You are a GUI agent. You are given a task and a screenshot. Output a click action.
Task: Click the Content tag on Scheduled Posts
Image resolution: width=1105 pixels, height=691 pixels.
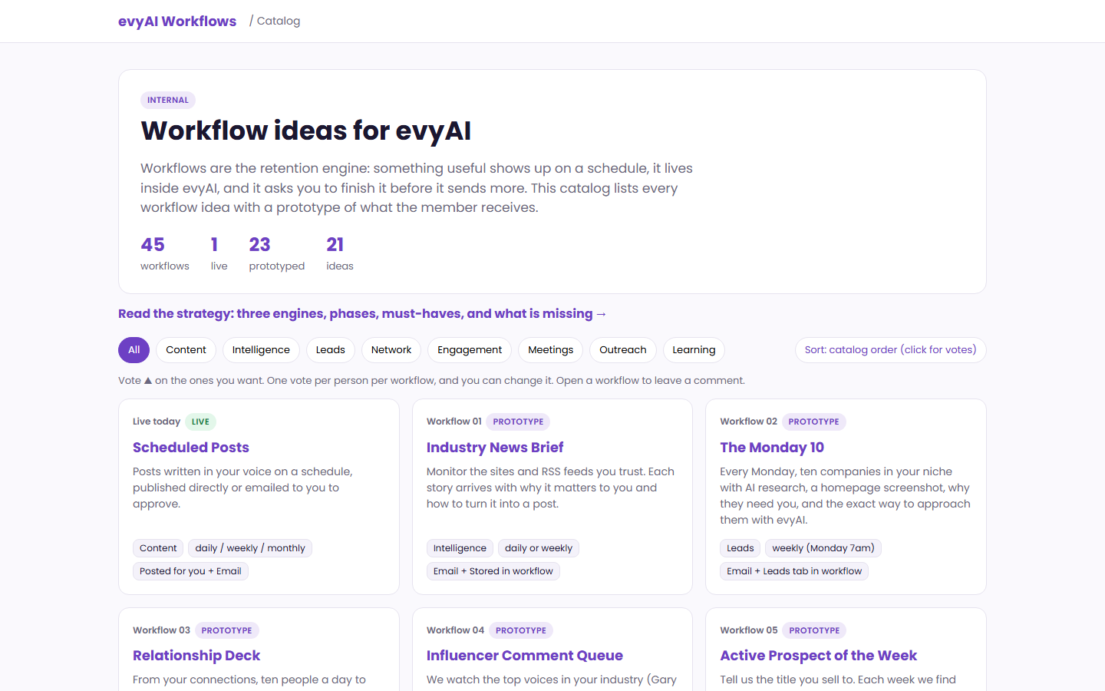click(158, 548)
